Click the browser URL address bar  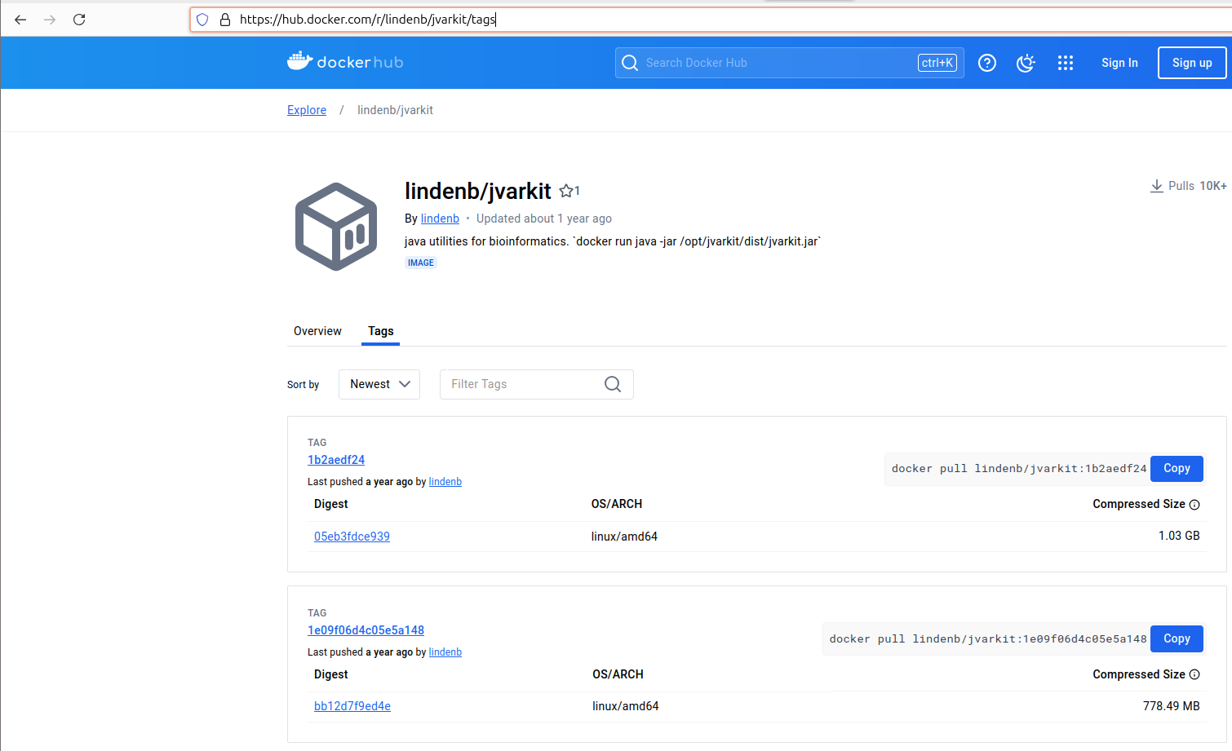pyautogui.click(x=710, y=20)
